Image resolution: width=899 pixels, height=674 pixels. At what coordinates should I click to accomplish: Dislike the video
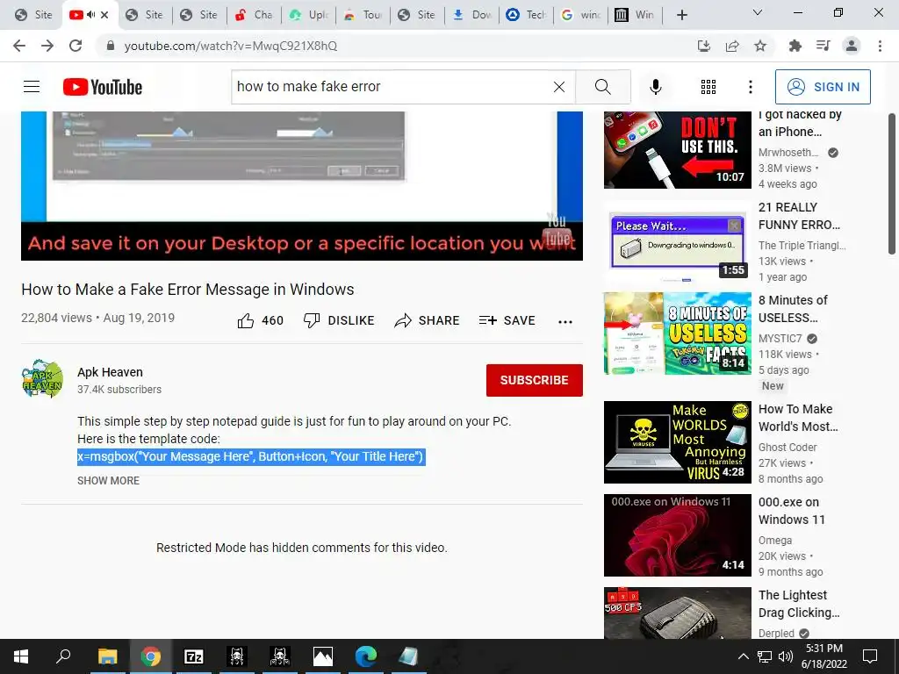click(339, 320)
